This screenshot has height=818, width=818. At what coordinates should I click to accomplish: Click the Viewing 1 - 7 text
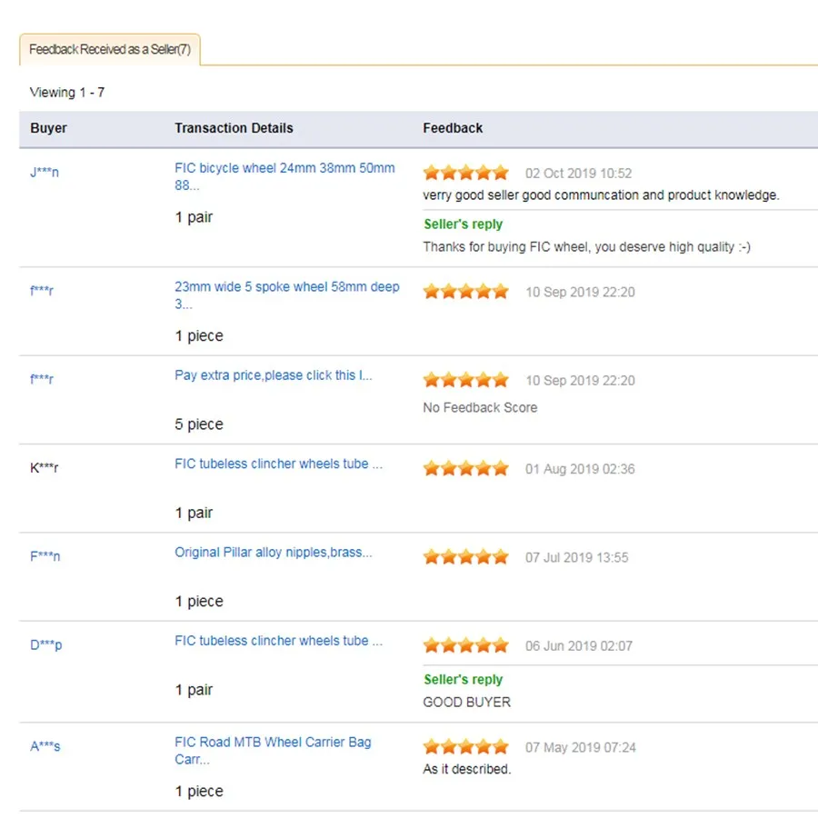tap(67, 93)
